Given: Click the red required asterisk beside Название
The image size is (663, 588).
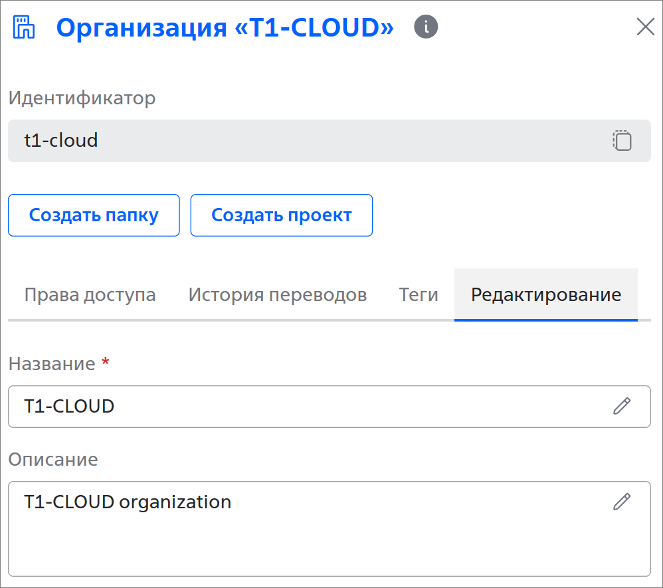Looking at the screenshot, I should coord(105,361).
